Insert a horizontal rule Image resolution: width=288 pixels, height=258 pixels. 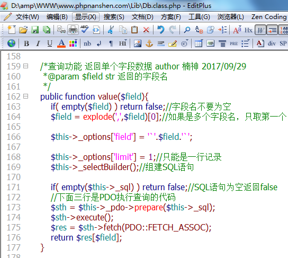point(161,43)
